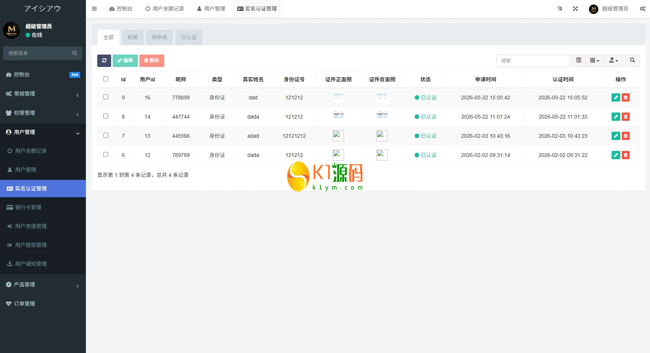The height and width of the screenshot is (353, 650).
Task: Open 银行卡管理 in the sidebar
Action: (43, 207)
